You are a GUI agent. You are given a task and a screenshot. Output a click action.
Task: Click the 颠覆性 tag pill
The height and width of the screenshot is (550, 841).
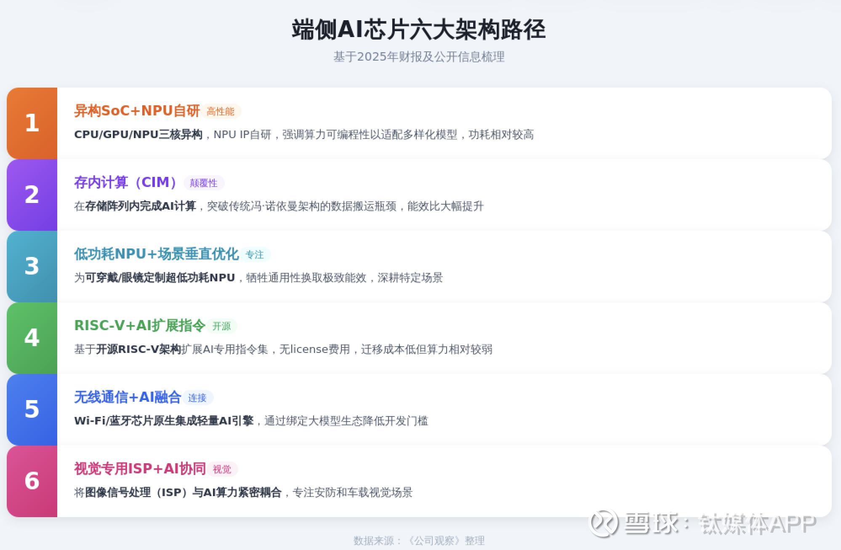[x=204, y=183]
